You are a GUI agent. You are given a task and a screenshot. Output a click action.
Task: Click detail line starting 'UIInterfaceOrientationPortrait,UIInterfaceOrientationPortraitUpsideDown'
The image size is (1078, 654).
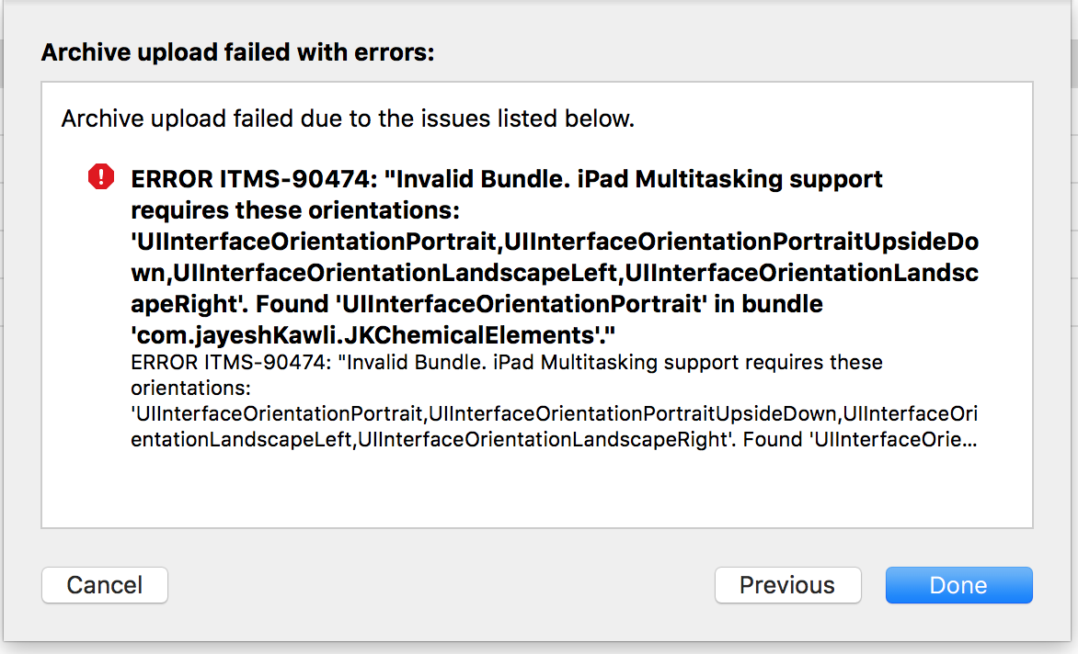(554, 414)
